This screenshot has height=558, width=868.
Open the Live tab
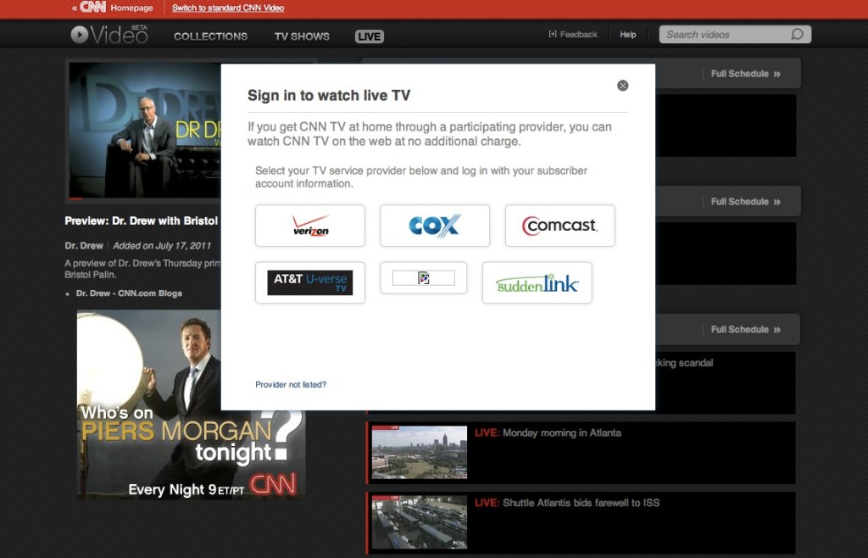point(370,36)
